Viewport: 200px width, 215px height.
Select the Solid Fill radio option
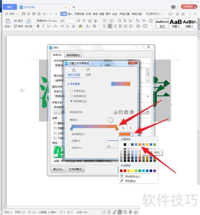pos(71,96)
